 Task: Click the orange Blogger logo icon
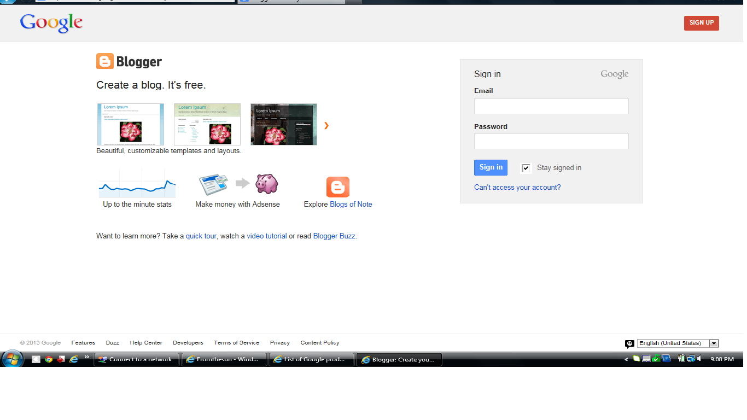104,61
